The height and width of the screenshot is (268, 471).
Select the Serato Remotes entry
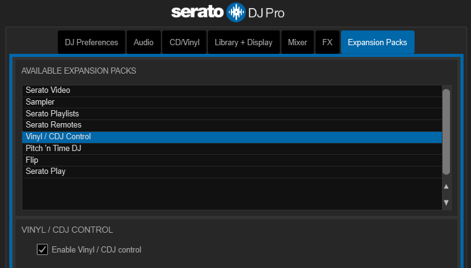click(53, 125)
